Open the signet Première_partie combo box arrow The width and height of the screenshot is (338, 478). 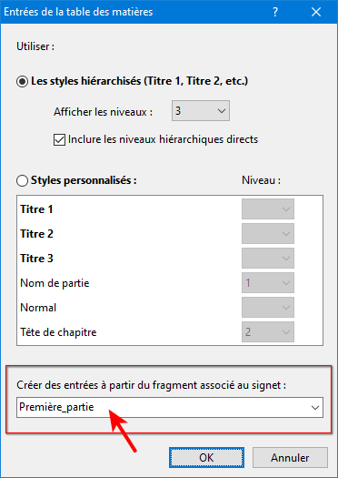315,407
